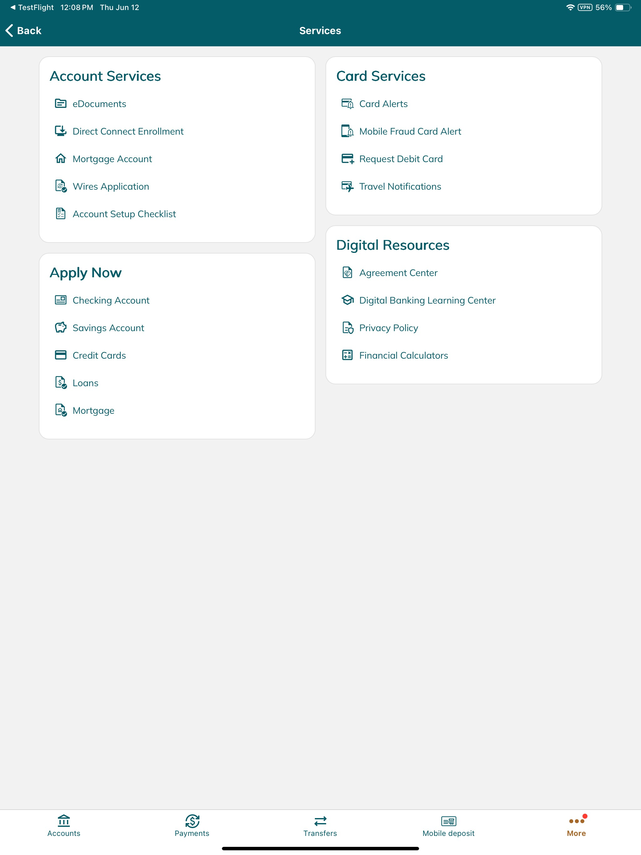Click the Credit Cards card icon
The height and width of the screenshot is (855, 641).
pos(61,355)
